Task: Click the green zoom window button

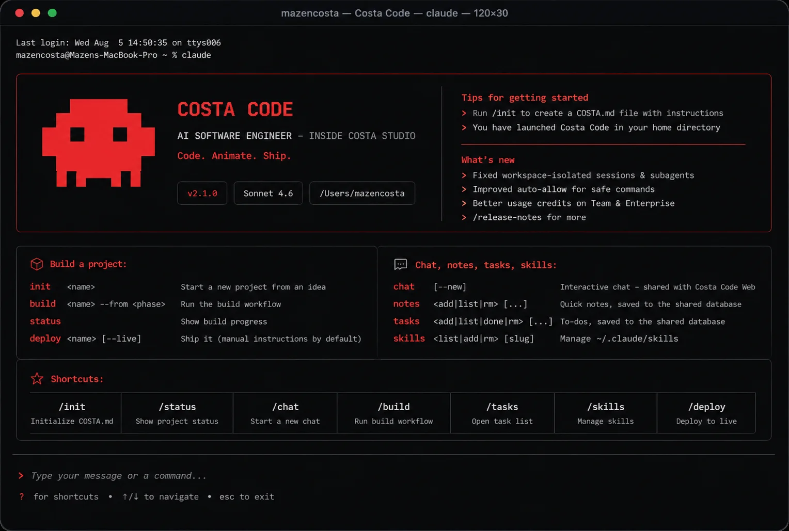Action: pyautogui.click(x=52, y=13)
